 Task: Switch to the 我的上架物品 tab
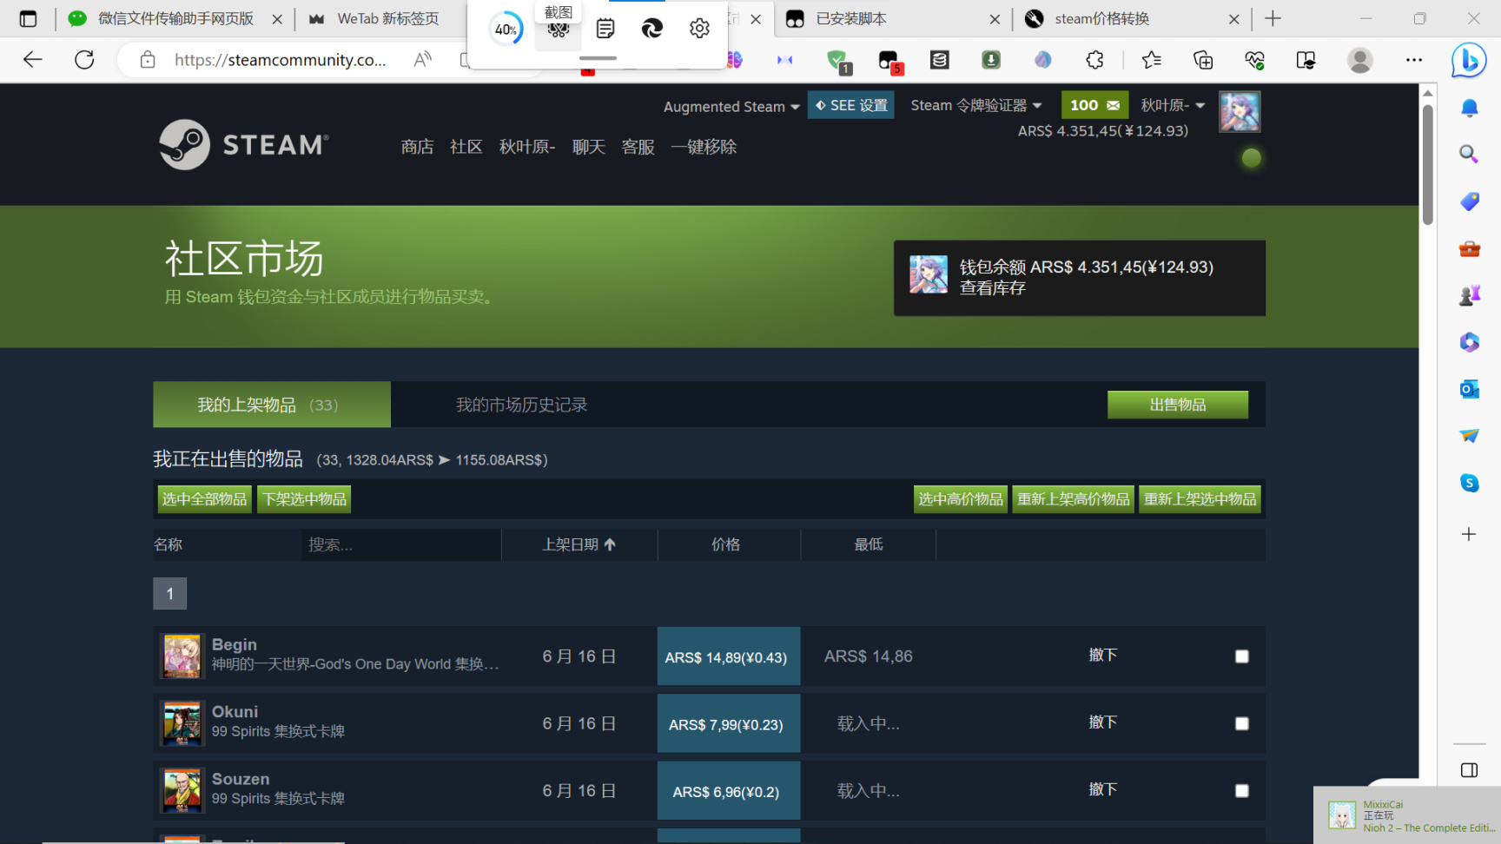tap(272, 405)
